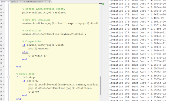The image size is (173, 101).
Task: Click the editor vertical scrollbar thumb
Action: (101, 86)
